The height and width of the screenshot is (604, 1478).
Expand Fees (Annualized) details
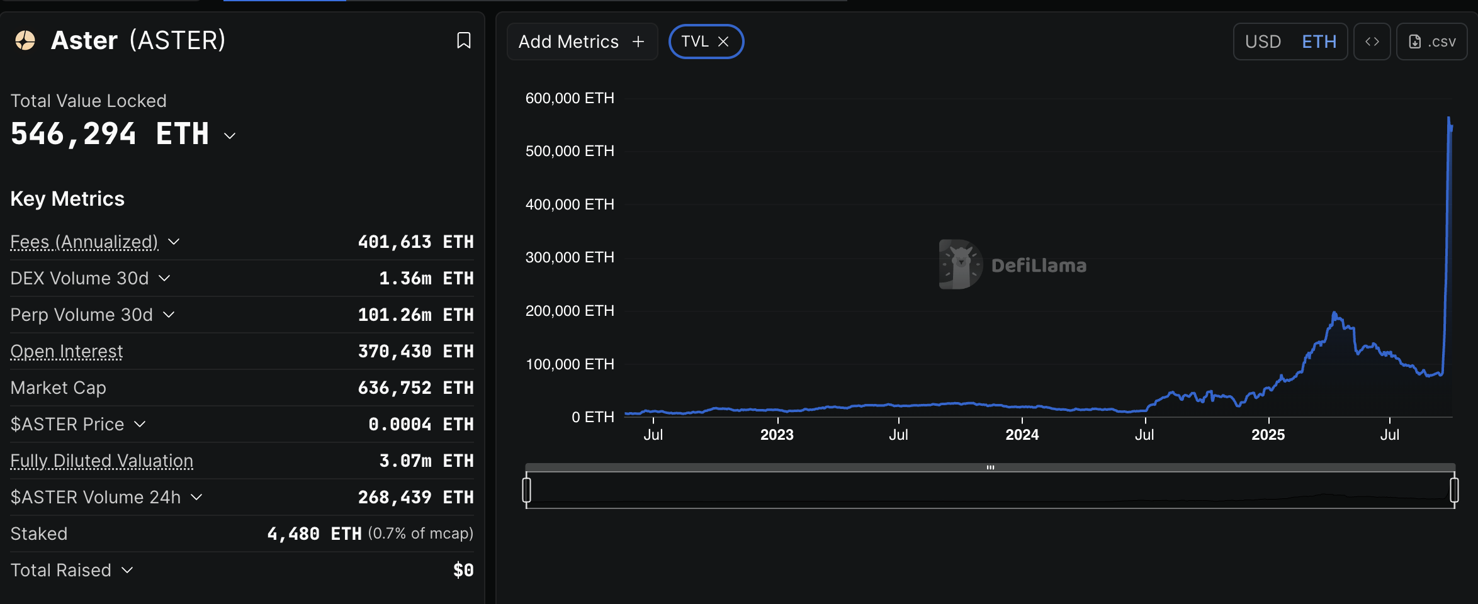(174, 242)
